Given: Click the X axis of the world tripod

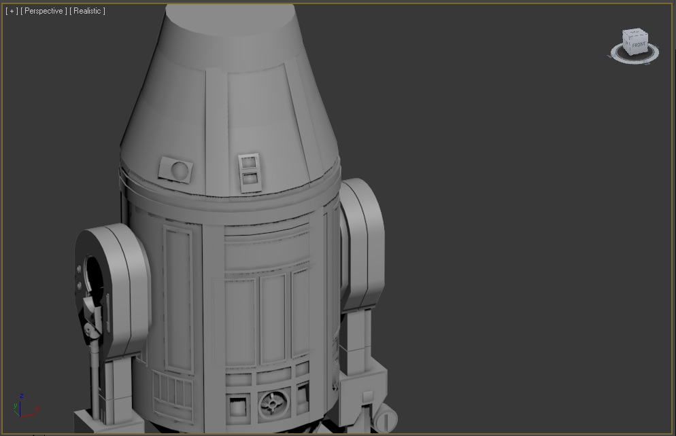Looking at the screenshot, I should tap(29, 416).
